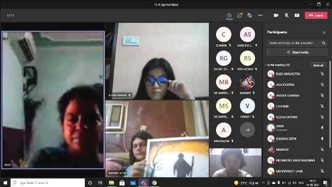Leave the meeting
Screen dimensions: 332x187
pos(316,15)
